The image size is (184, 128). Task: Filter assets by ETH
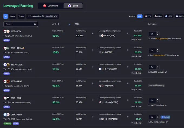coord(148,16)
